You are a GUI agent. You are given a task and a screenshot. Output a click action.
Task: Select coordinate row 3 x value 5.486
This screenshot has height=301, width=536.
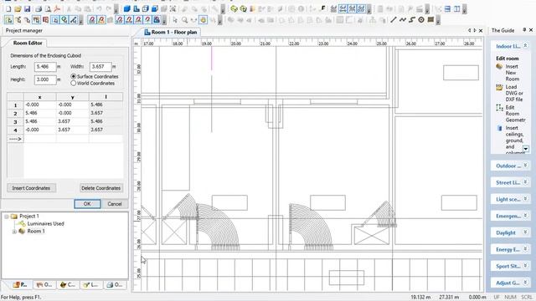[39, 121]
